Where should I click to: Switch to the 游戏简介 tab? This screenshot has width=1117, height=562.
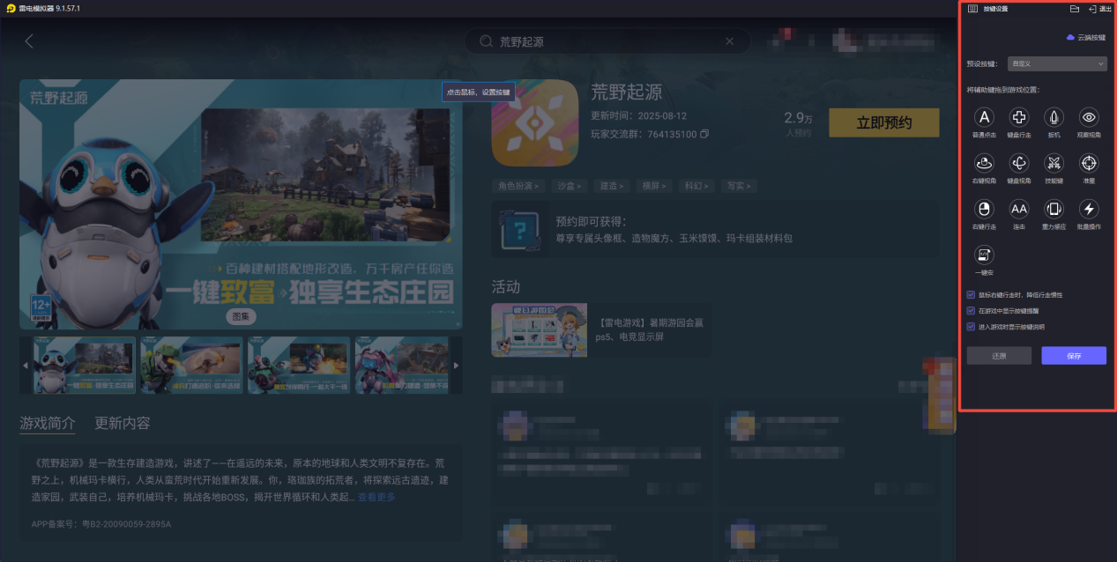[48, 423]
